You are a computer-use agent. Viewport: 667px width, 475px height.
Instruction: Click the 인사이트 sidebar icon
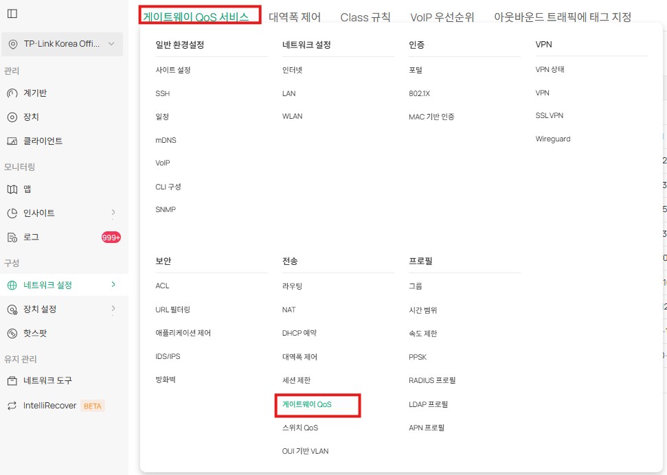[x=12, y=213]
